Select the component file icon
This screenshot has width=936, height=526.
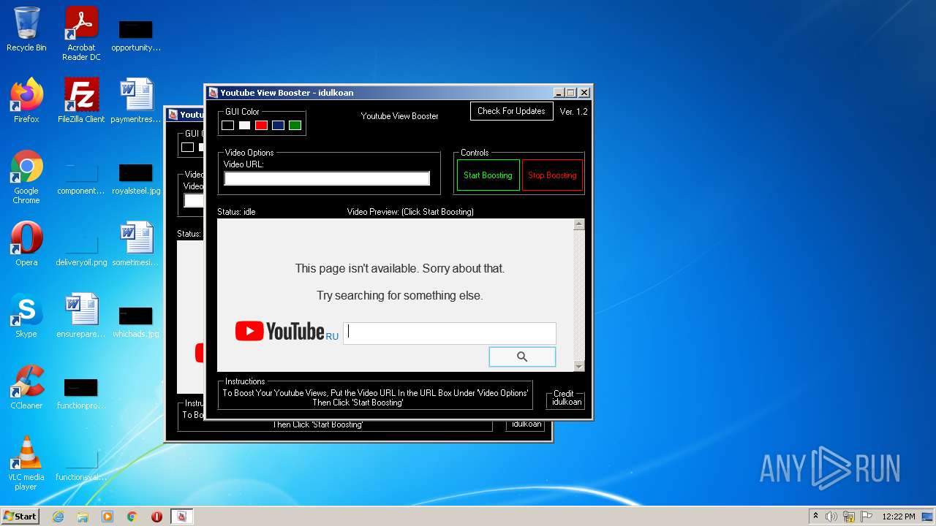(x=81, y=178)
